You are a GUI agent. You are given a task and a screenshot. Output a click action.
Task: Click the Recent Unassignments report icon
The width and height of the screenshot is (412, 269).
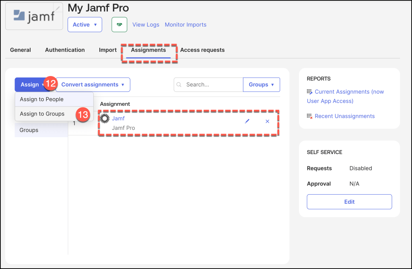pos(309,116)
